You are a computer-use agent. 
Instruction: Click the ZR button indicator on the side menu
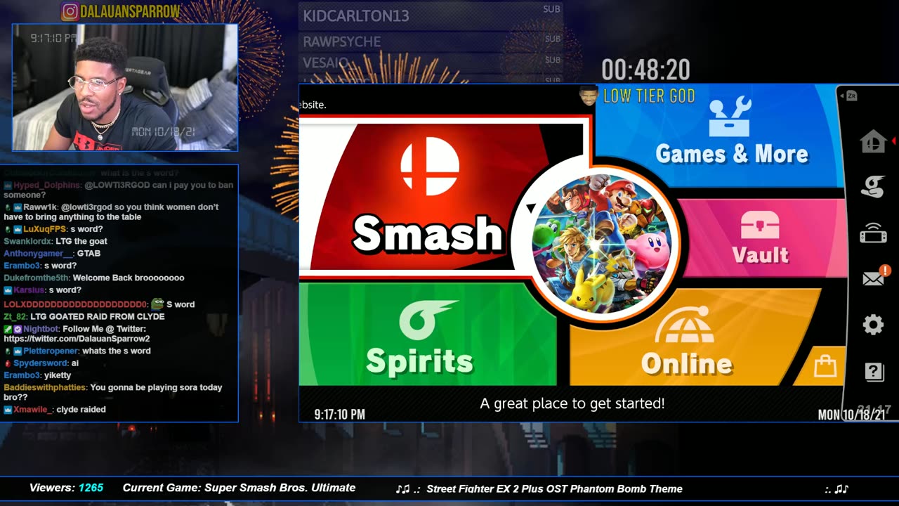point(851,96)
